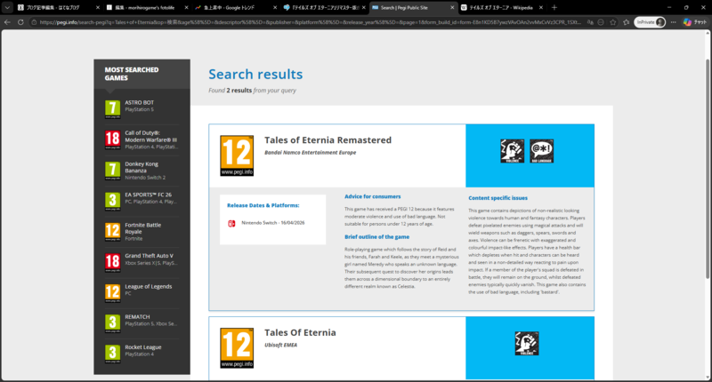Close the Search | Pegi Public Site tab
Viewport: 712px width, 382px height.
pyautogui.click(x=452, y=8)
